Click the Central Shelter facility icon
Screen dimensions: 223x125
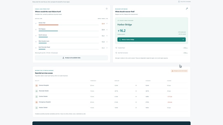tap(37, 97)
